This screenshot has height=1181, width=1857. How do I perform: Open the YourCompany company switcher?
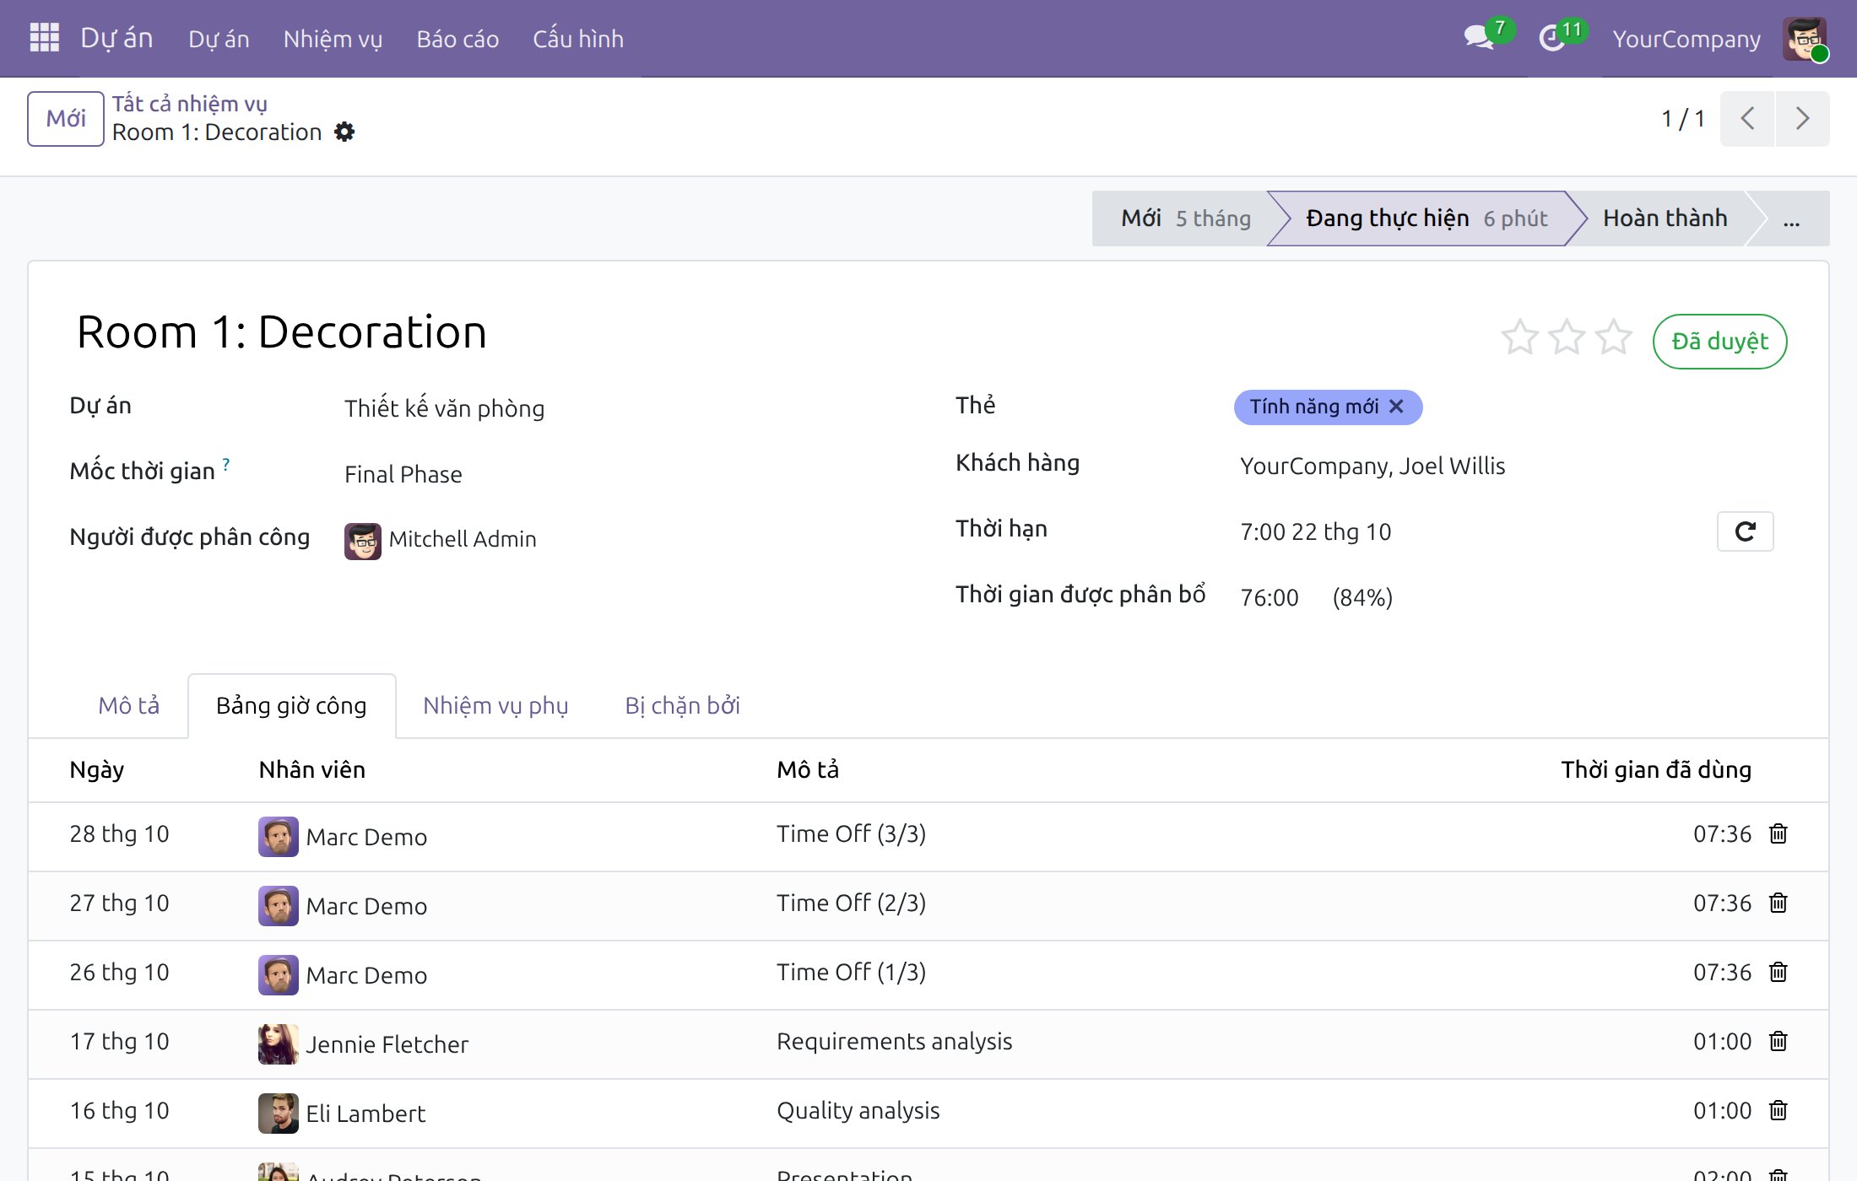coord(1686,39)
